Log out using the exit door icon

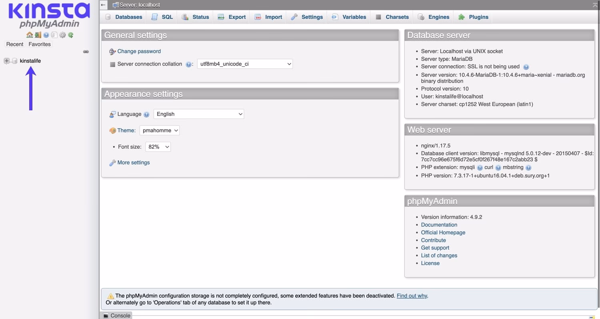(x=38, y=35)
